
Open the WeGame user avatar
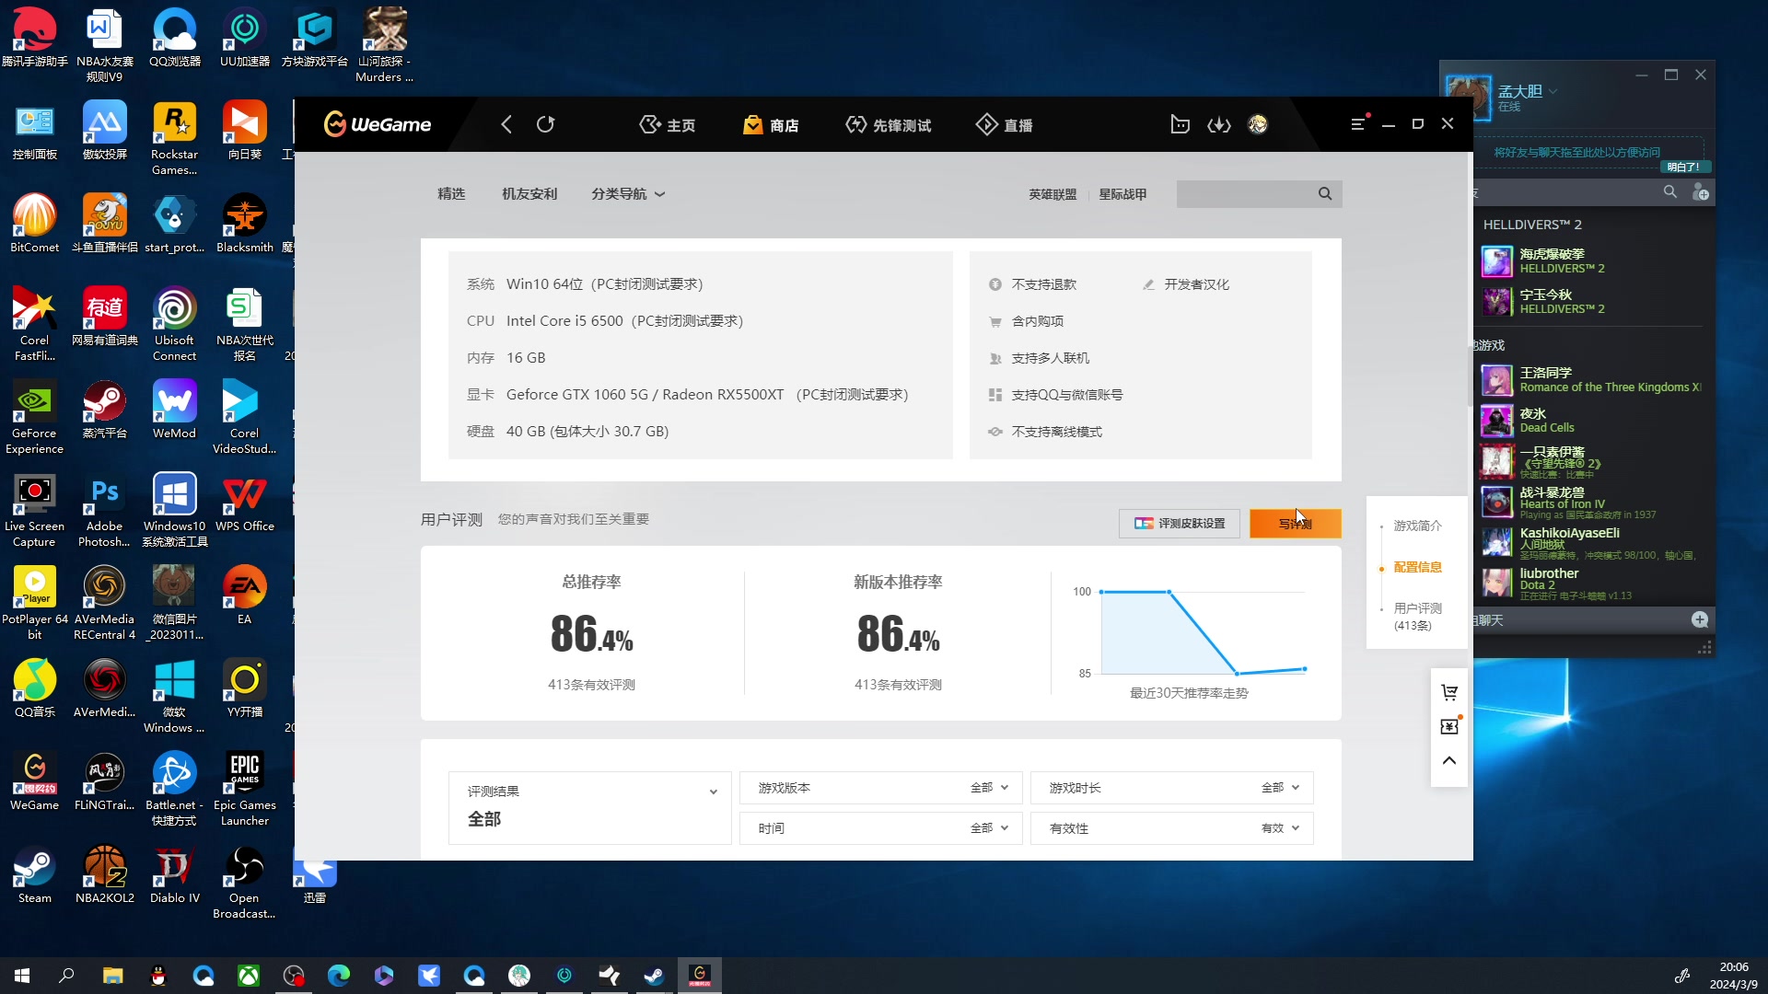point(1258,124)
